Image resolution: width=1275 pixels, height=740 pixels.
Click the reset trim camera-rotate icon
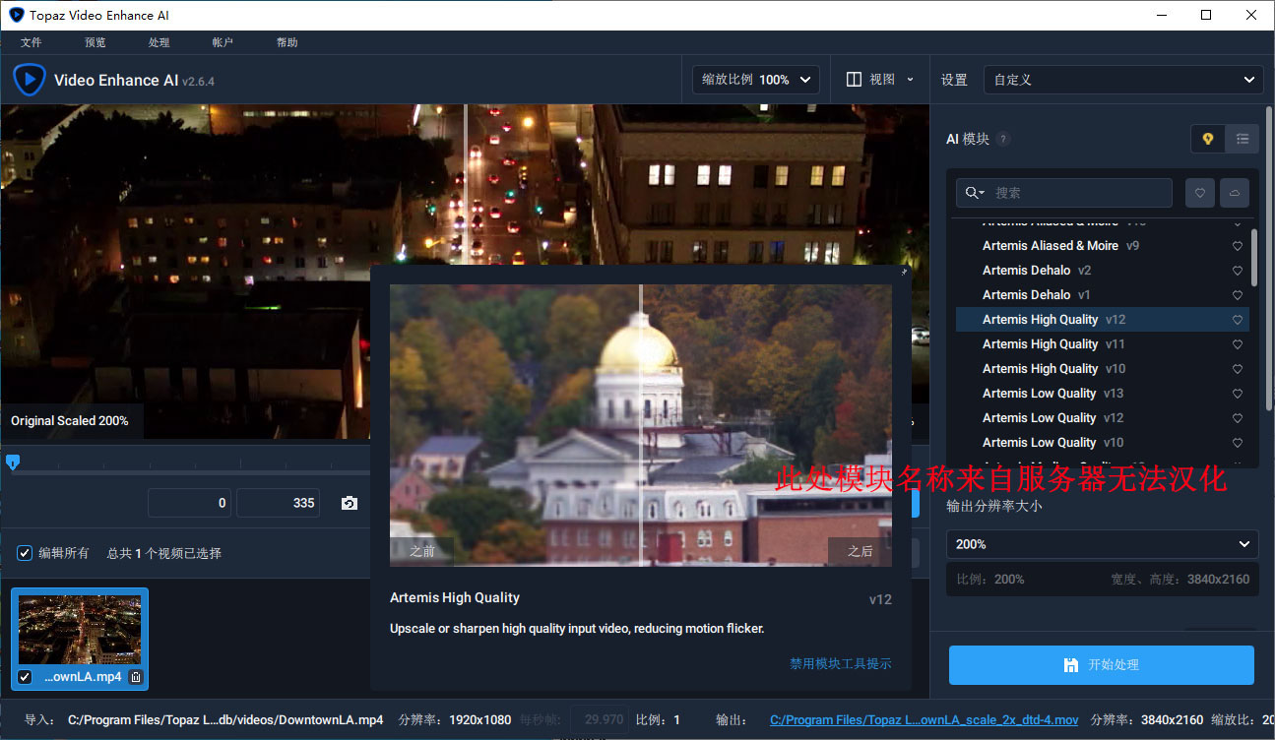tap(350, 503)
